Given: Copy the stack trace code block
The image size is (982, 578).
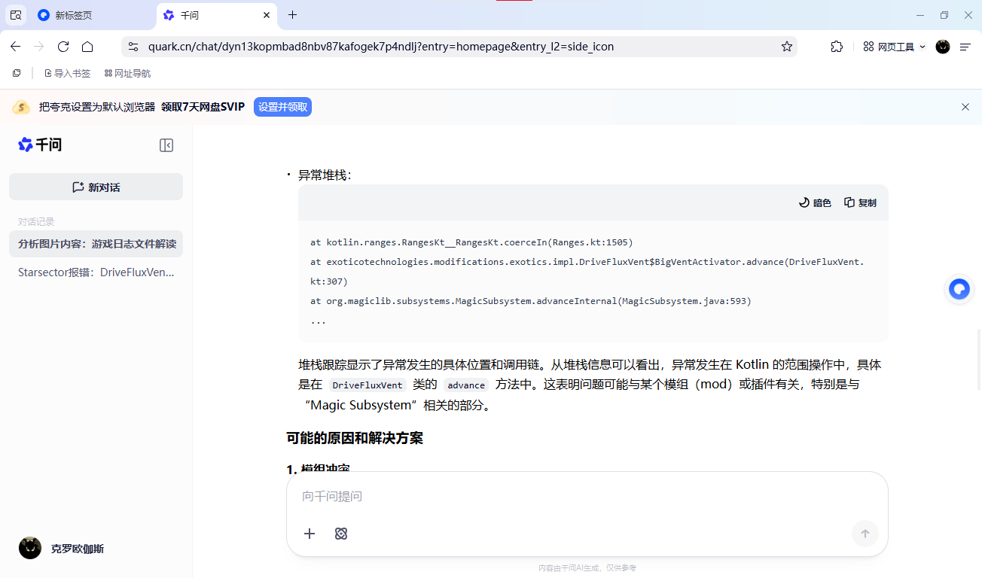Looking at the screenshot, I should 860,202.
